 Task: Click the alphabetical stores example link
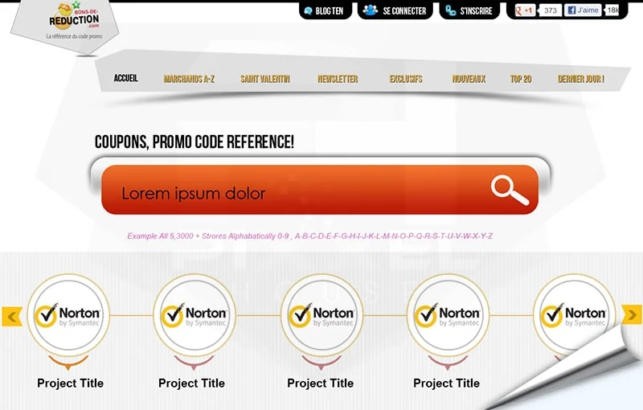pyautogui.click(x=310, y=236)
